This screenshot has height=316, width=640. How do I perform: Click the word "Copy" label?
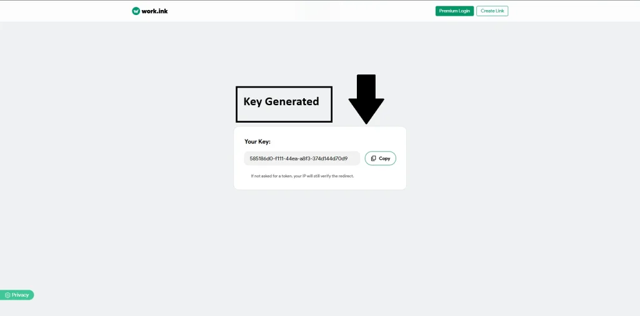(384, 158)
